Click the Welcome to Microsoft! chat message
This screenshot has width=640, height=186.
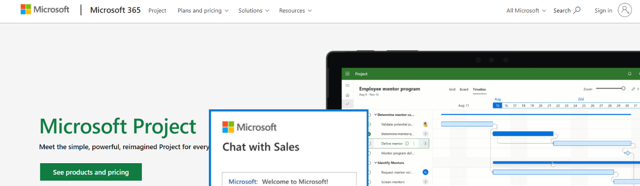click(295, 182)
